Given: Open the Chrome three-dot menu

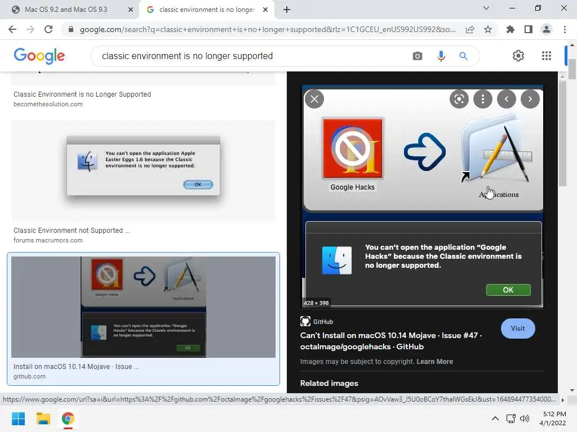Looking at the screenshot, I should tap(565, 29).
